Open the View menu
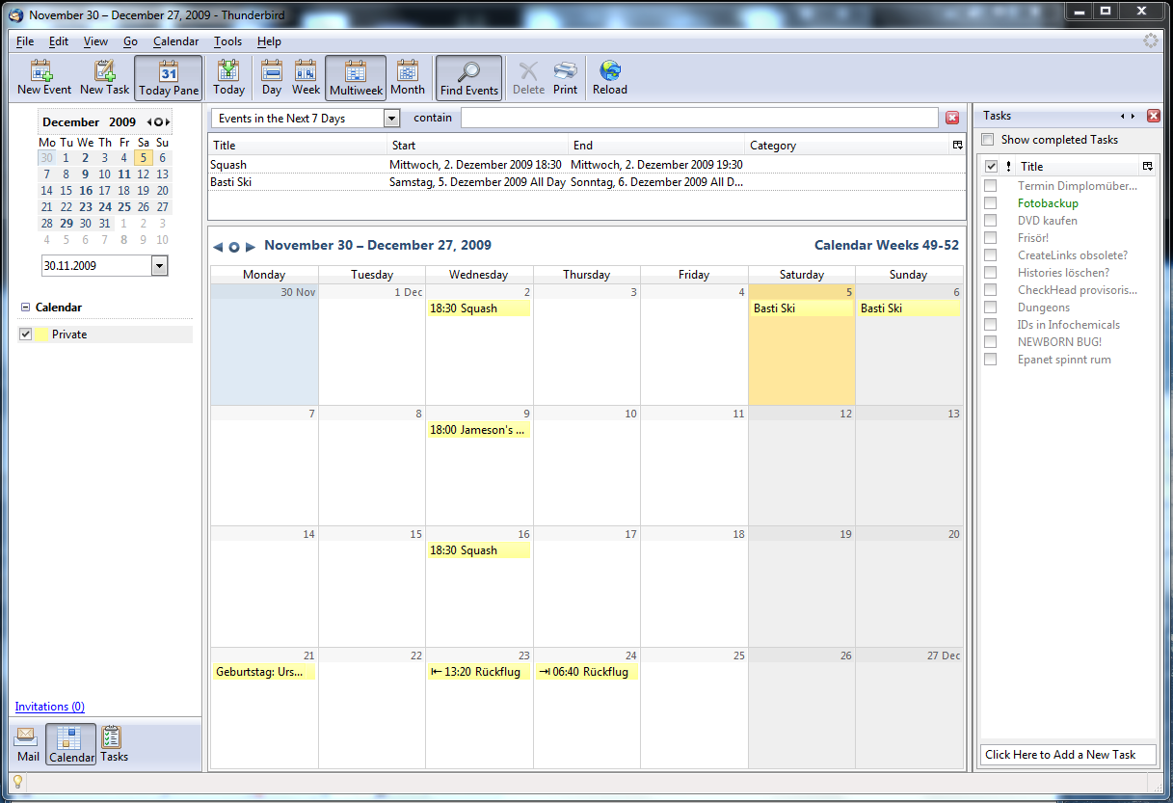The height and width of the screenshot is (803, 1173). pos(95,41)
